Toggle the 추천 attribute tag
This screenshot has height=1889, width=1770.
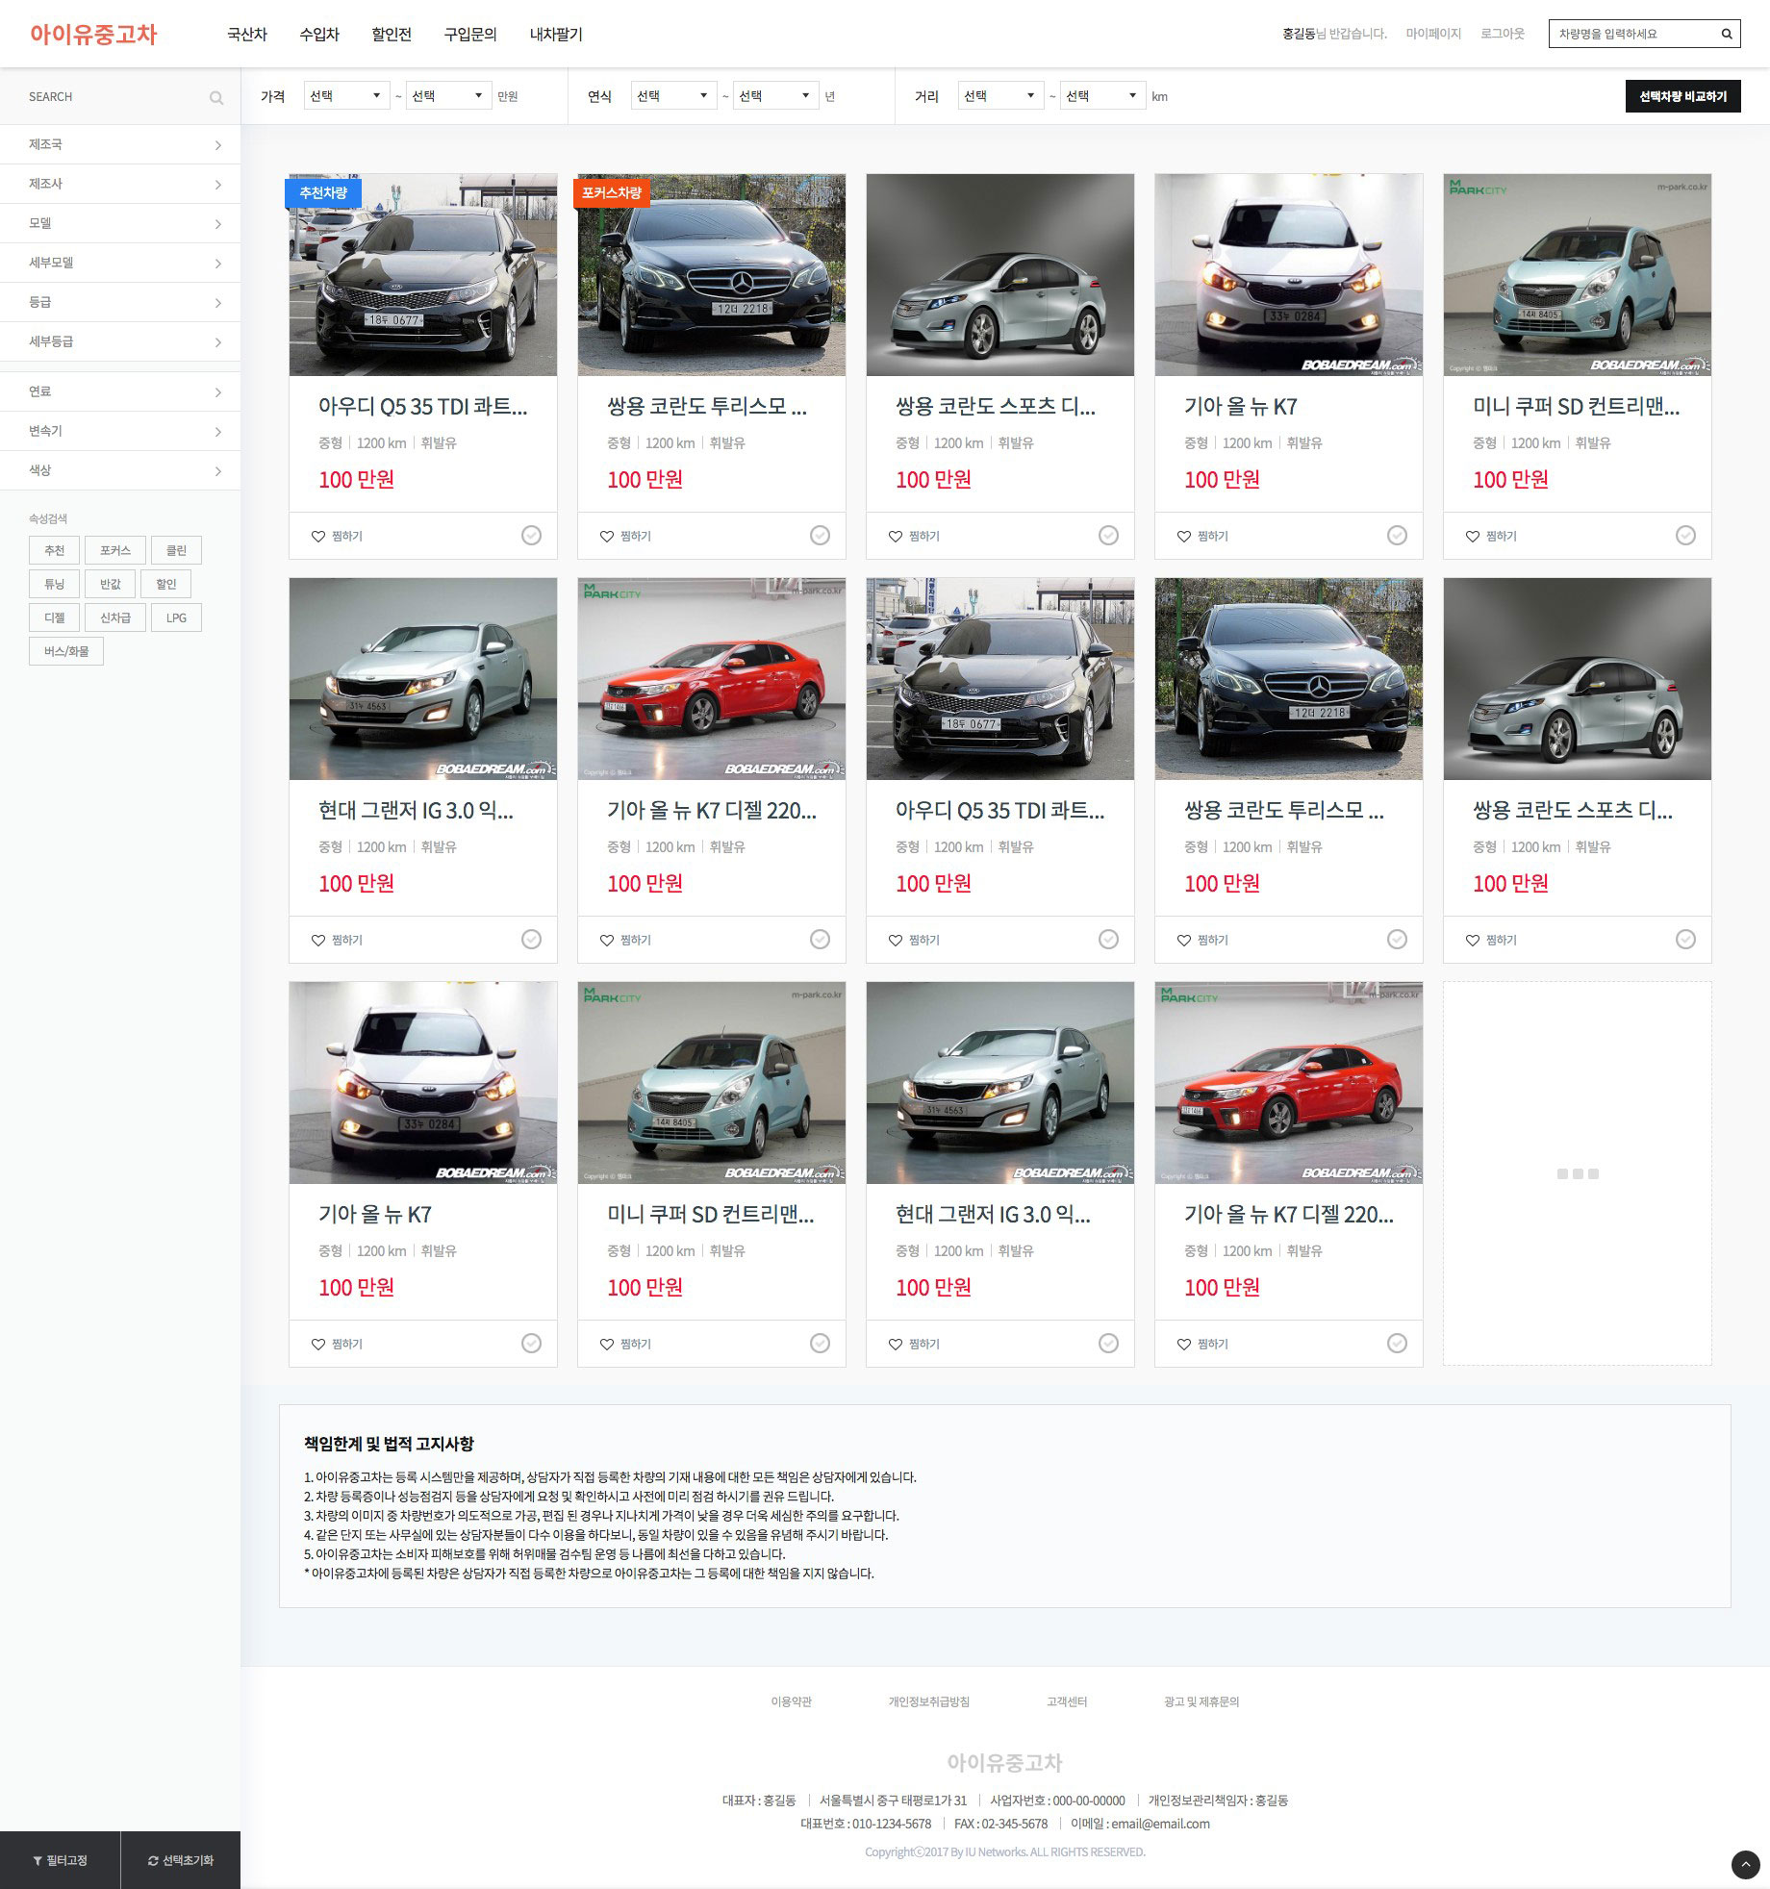click(x=54, y=550)
